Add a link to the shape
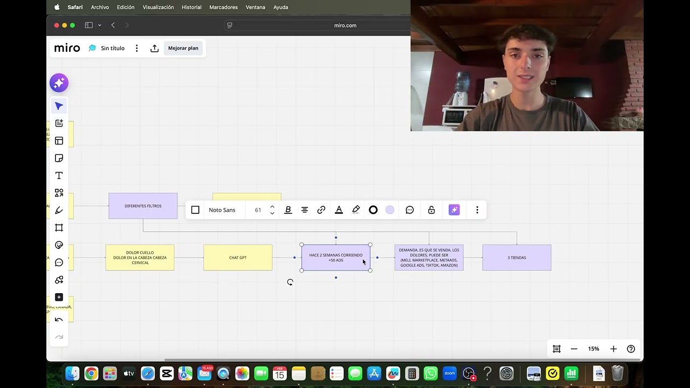This screenshot has width=690, height=388. (x=321, y=210)
